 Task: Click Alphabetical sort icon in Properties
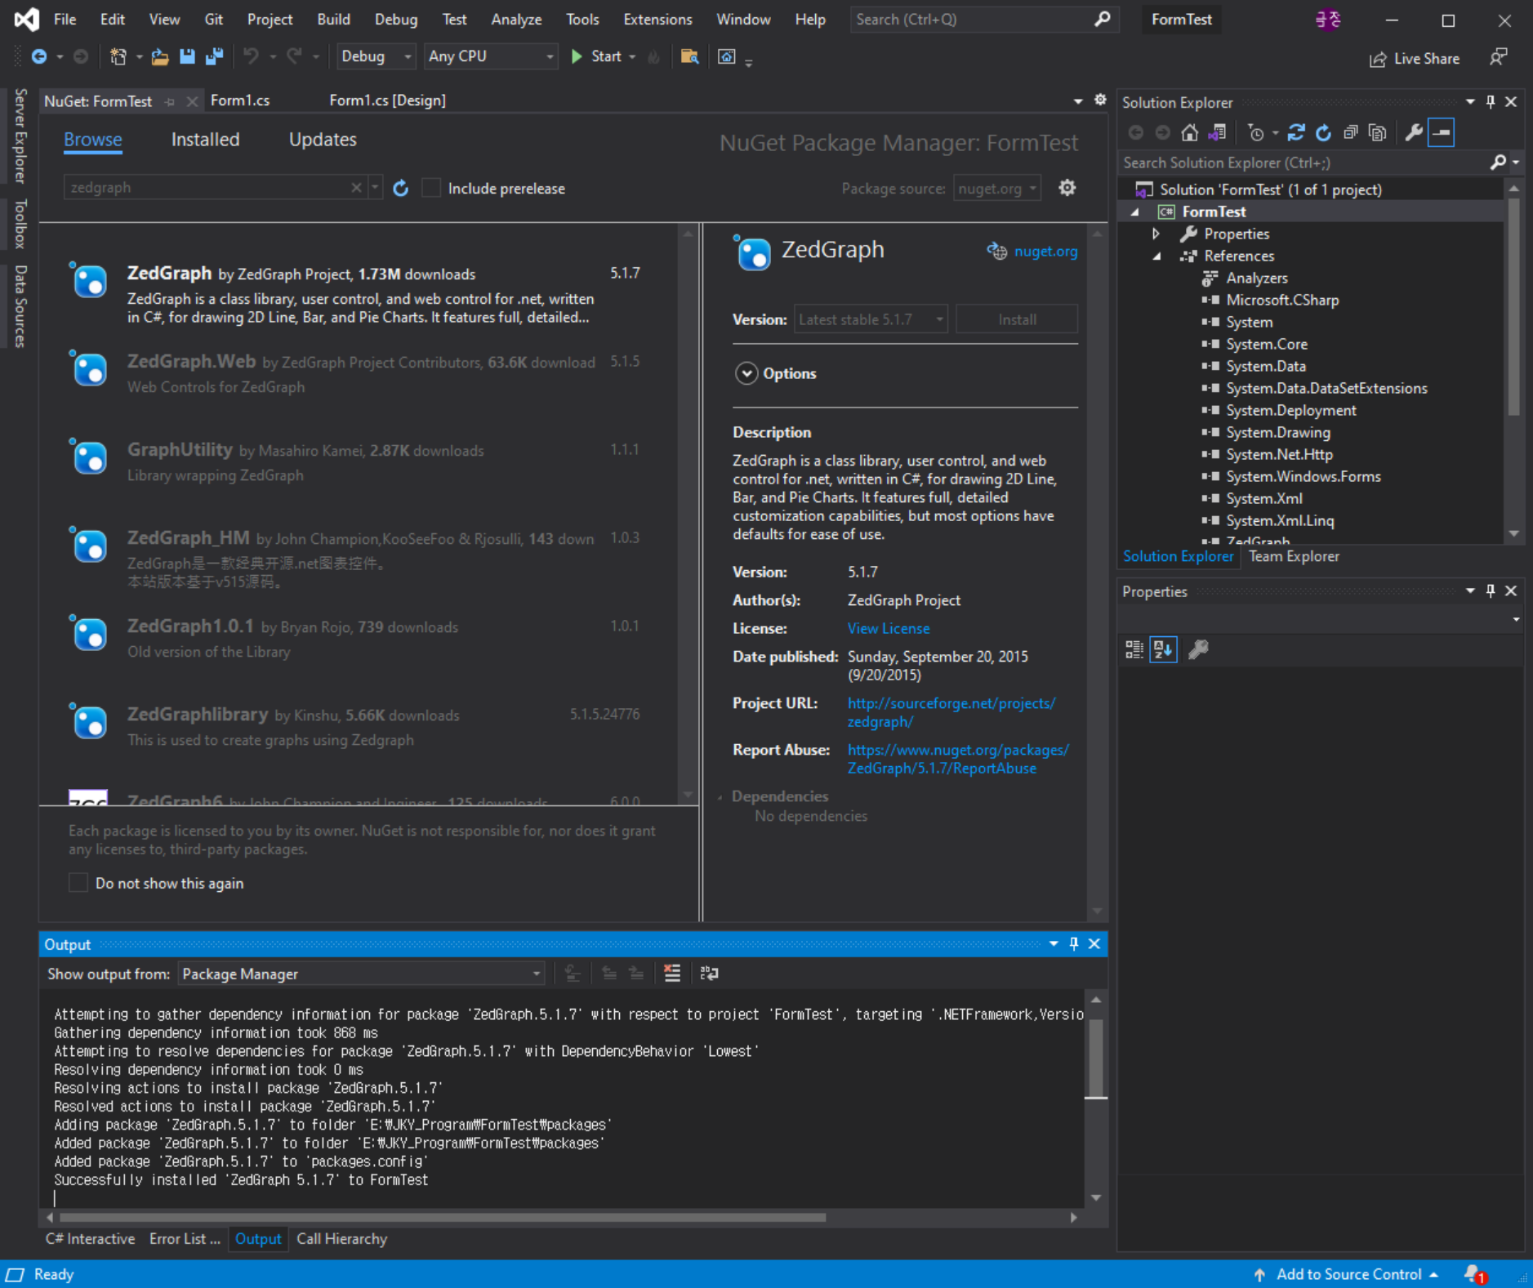(1163, 650)
